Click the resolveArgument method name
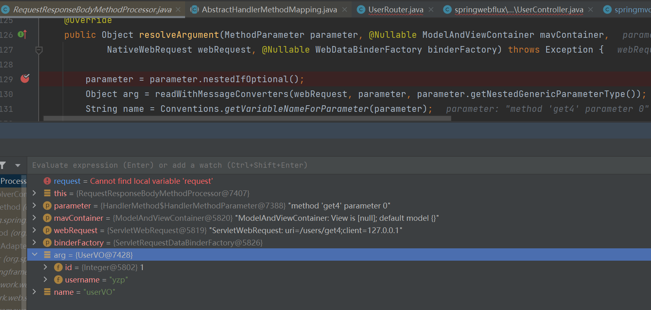Viewport: 651px width, 310px height. 179,35
